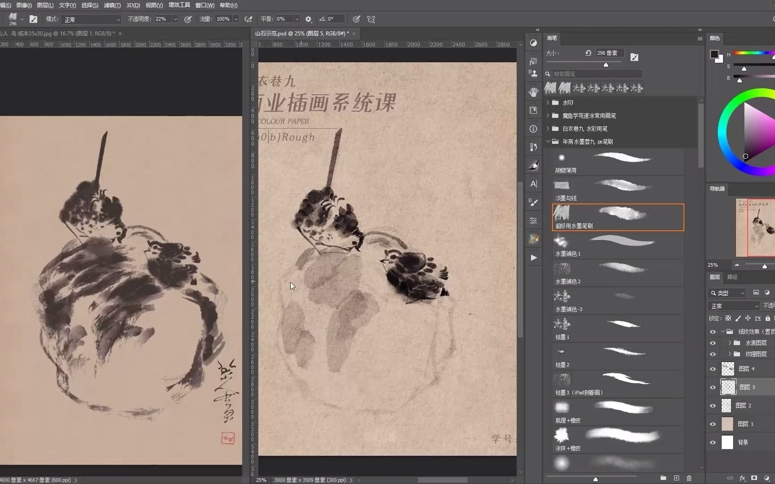Screen dimensions: 775x484
Task: Open opacity 22% dropdown arrow
Action: [175, 19]
